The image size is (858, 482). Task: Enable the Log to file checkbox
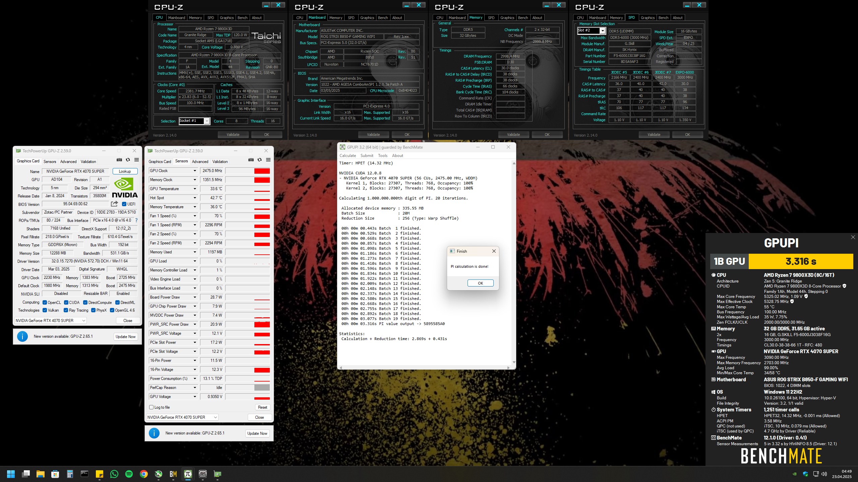[151, 407]
